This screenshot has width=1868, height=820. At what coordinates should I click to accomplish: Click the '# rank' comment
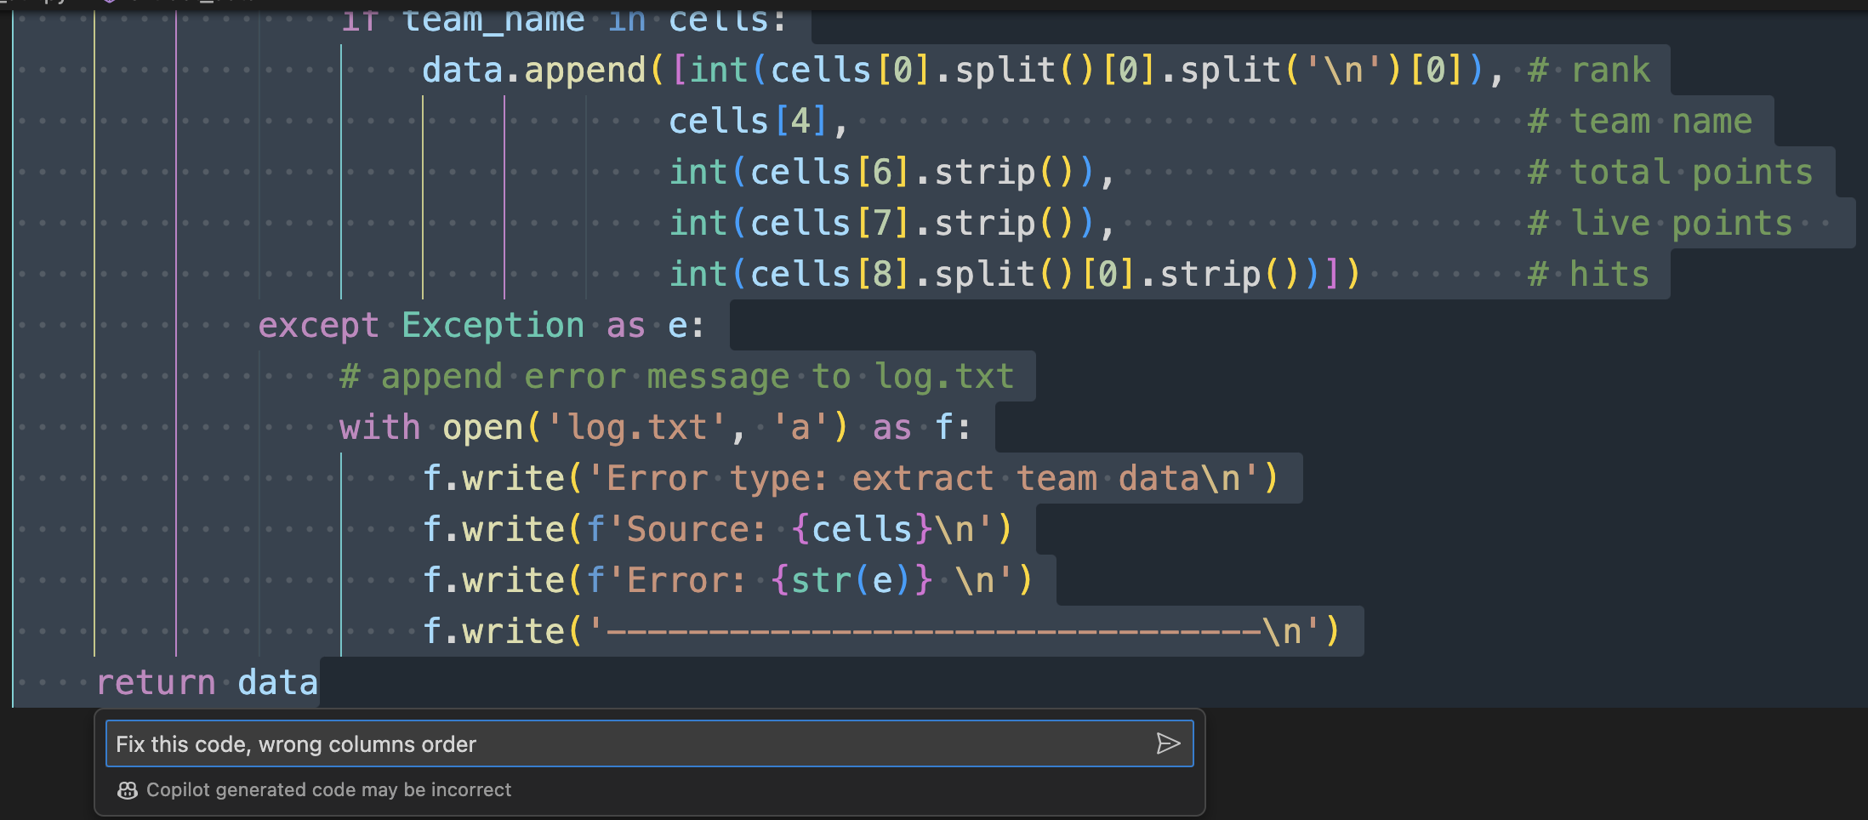[1588, 71]
